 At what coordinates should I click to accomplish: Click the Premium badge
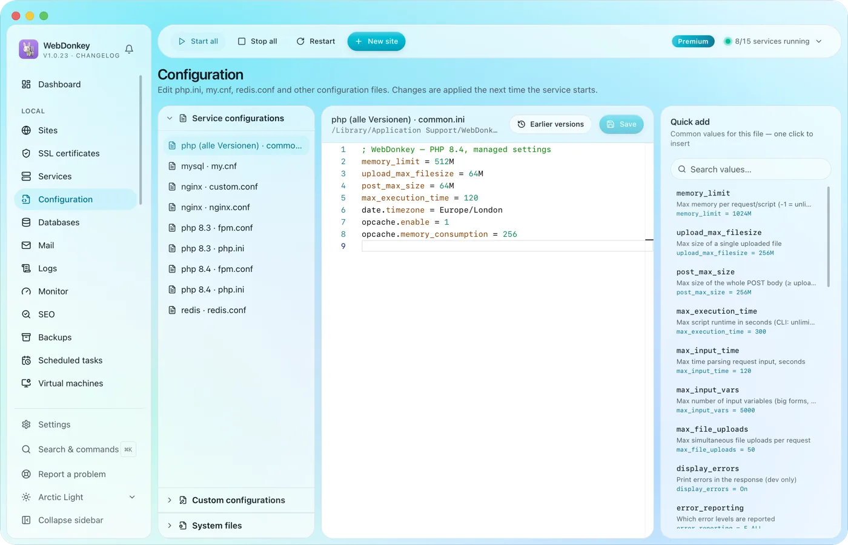tap(693, 41)
